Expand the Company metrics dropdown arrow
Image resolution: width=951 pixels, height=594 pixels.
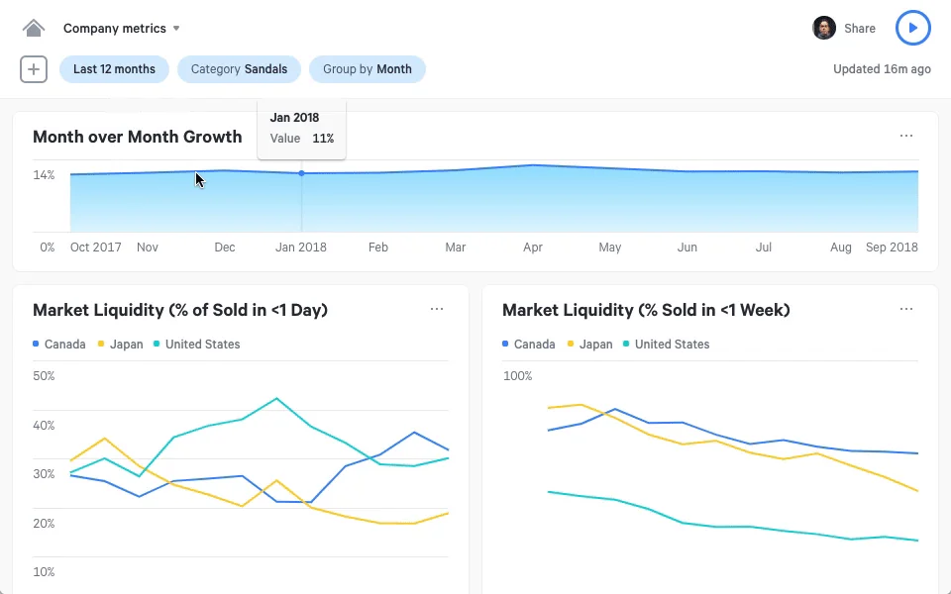pyautogui.click(x=176, y=29)
